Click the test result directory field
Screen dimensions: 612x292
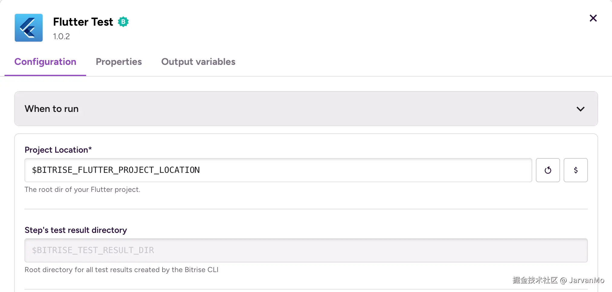pos(306,250)
